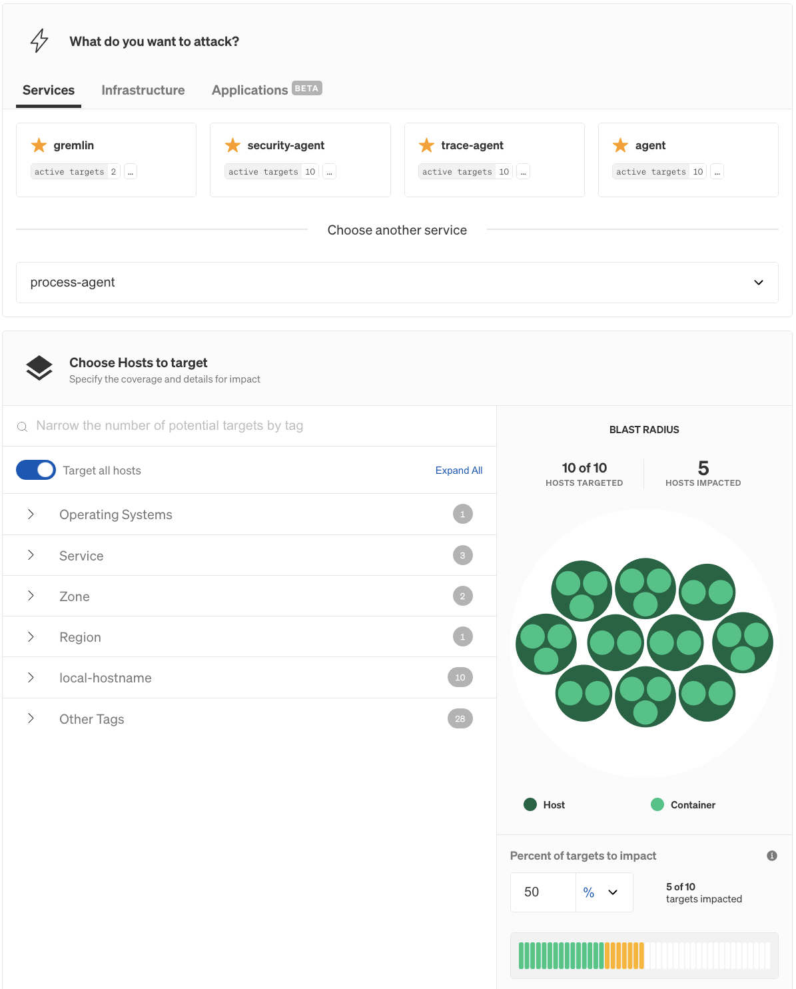Click the Other Tags count badge 28
This screenshot has height=989, width=796.
coord(460,719)
